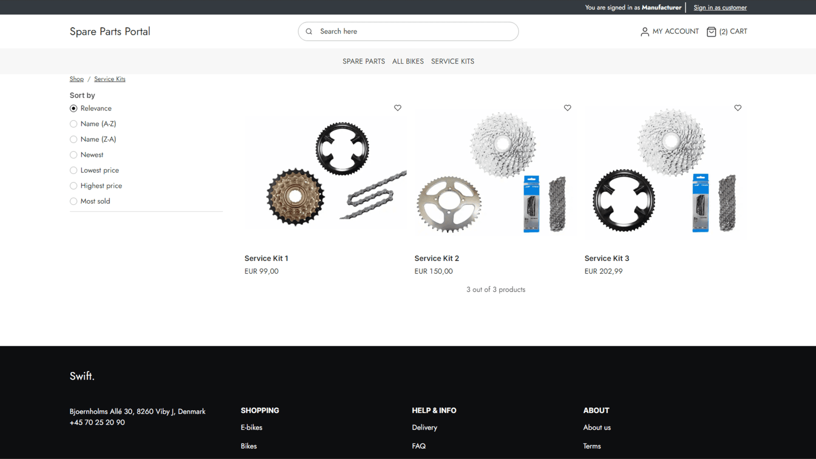Expand the Highest price sort option
Screen dimensions: 816x459
[x=73, y=185]
